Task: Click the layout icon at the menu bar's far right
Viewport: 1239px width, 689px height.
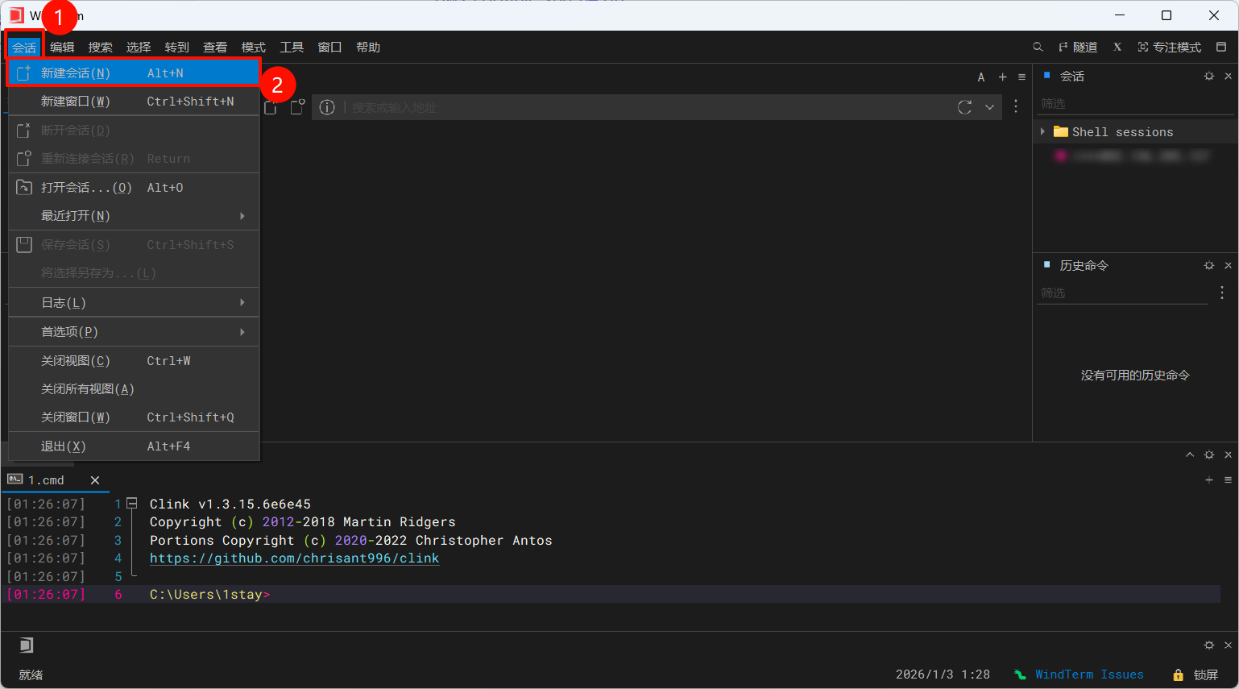Action: pos(1221,48)
